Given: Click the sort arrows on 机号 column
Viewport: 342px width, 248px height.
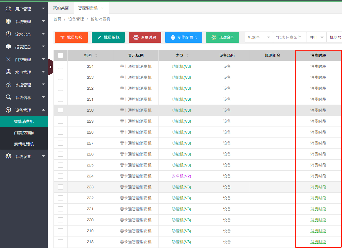Looking at the screenshot, I should (96, 55).
